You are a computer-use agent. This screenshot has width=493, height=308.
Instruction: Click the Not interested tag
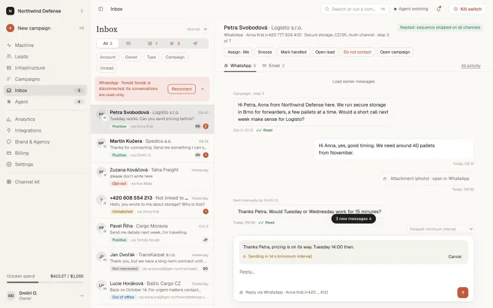coord(125,269)
